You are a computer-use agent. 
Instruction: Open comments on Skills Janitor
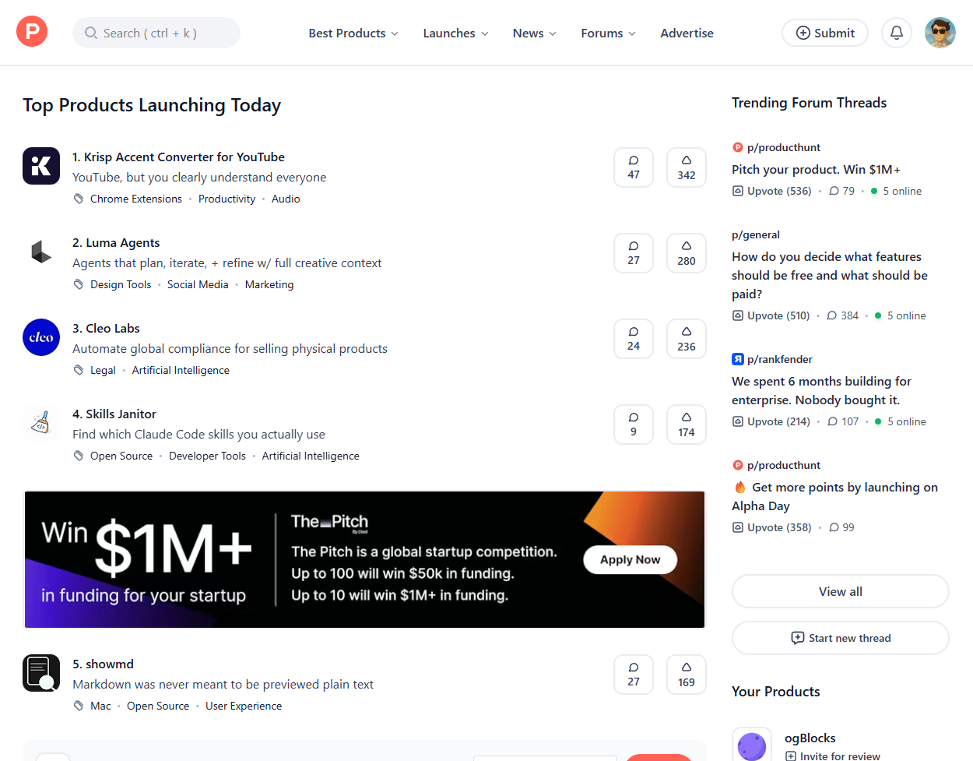point(633,424)
